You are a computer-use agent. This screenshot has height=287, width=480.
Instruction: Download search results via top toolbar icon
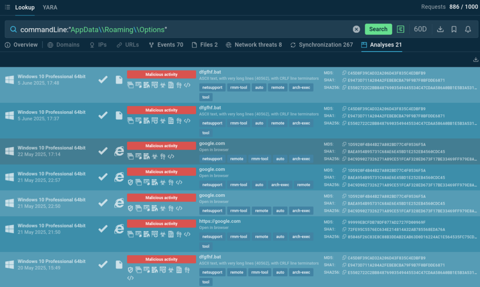point(440,29)
